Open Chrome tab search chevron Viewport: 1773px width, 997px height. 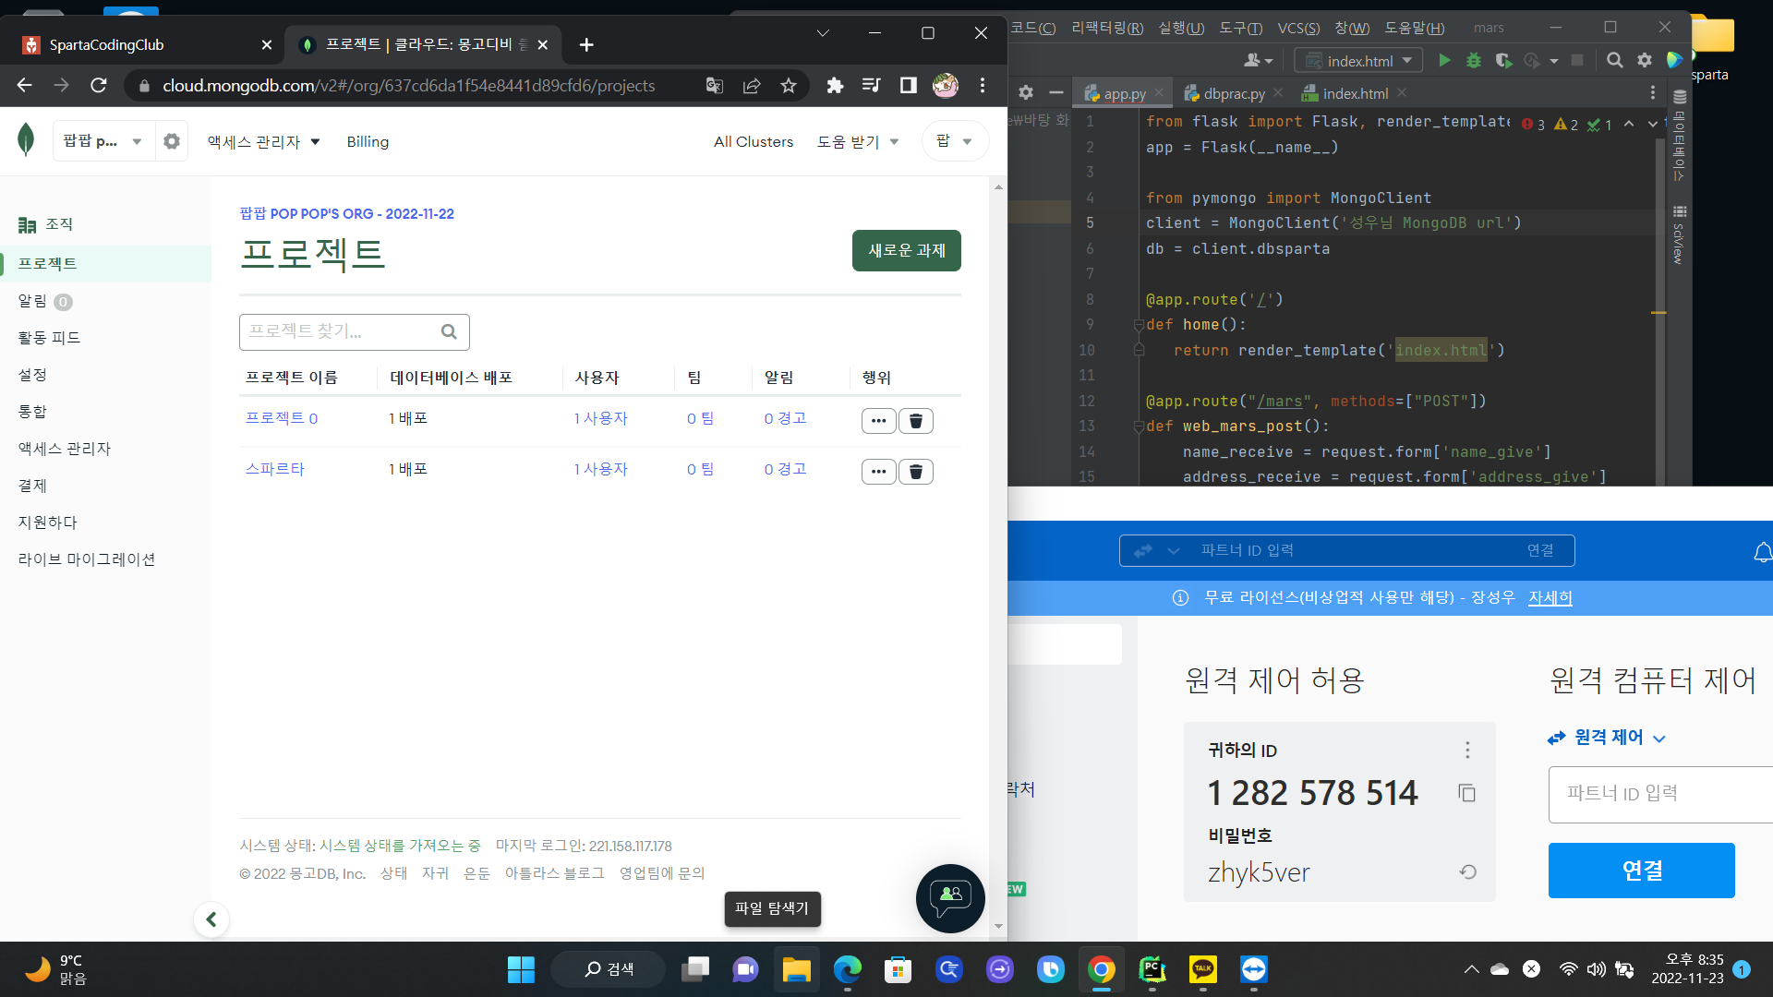823,33
